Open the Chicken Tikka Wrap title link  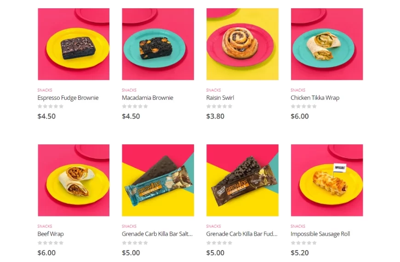pos(315,98)
